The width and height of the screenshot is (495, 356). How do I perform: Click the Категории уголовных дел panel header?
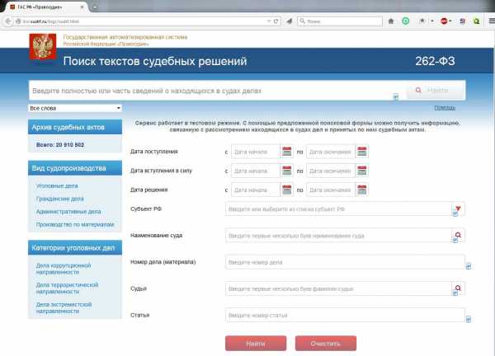coord(75,248)
